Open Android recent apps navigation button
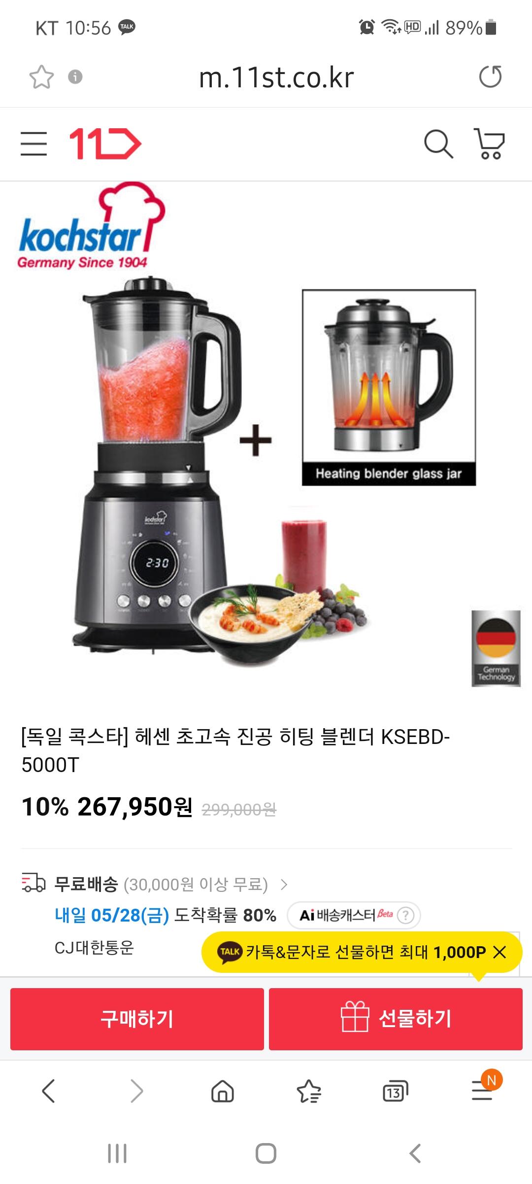Screen dimensions: 532x1184 117,1153
